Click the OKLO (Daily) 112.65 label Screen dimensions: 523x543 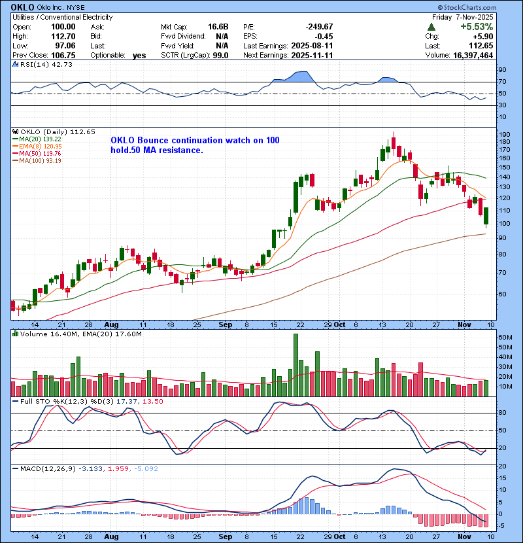coord(58,131)
